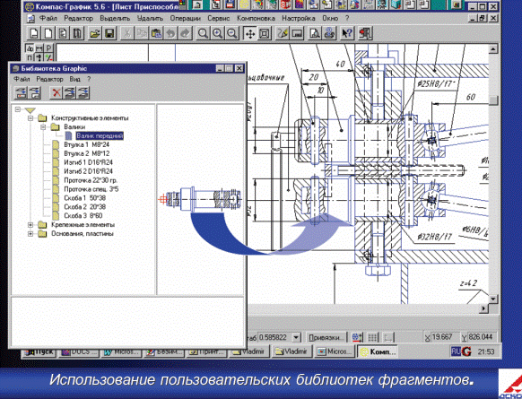Collapse the Конструктивные элементы folder
This screenshot has height=399, width=522.
[x=30, y=118]
